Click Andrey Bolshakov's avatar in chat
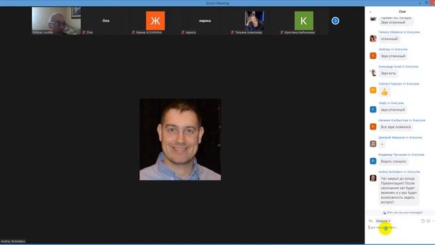The image size is (435, 245). (373, 178)
